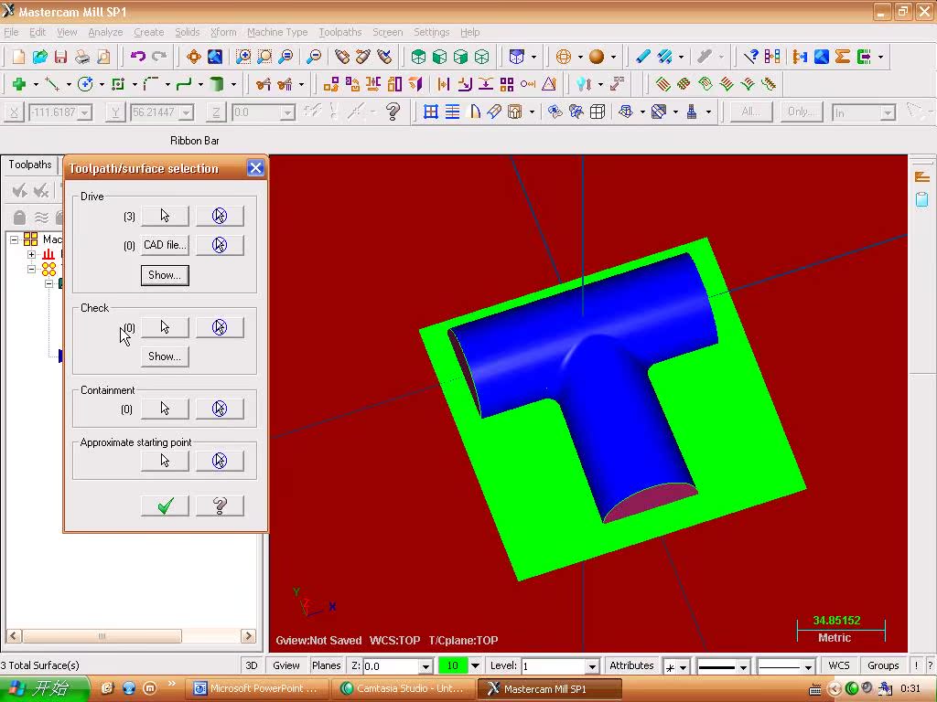Screen dimensions: 937x702
Task: Show the check surfaces
Action: pos(165,356)
